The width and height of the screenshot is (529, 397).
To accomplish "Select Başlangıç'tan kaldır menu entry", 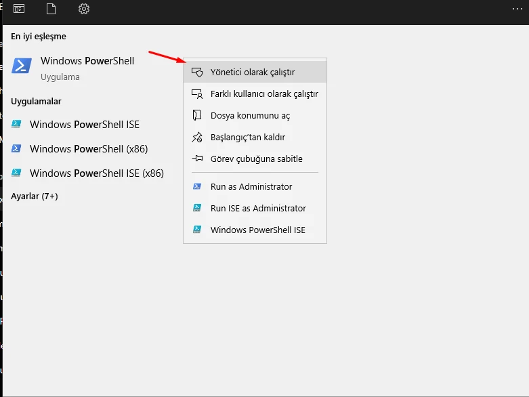I will point(255,137).
